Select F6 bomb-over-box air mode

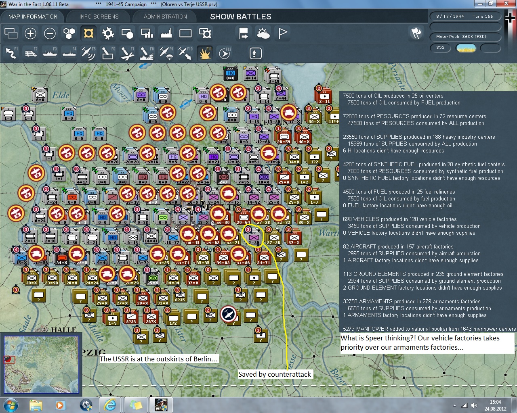click(108, 53)
